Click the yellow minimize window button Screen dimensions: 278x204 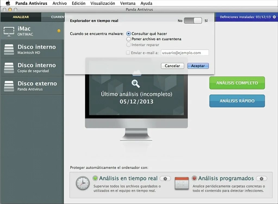[x=10, y=9]
